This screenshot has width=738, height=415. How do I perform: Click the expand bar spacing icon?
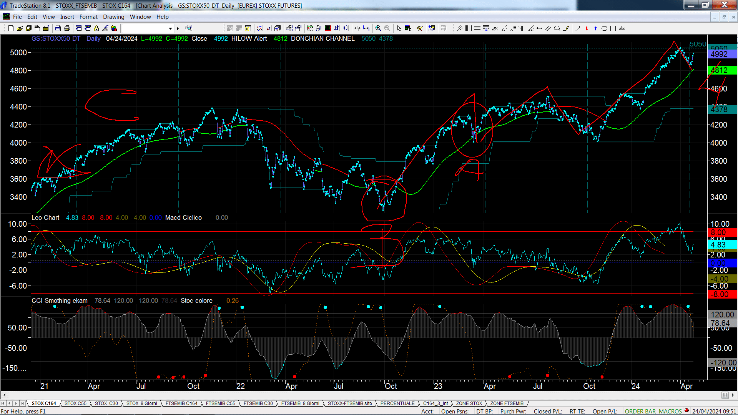tap(366, 28)
